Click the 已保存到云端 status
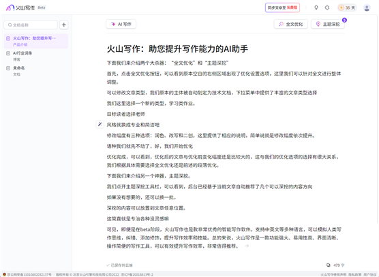The height and width of the screenshot is (277, 379). pos(119,265)
